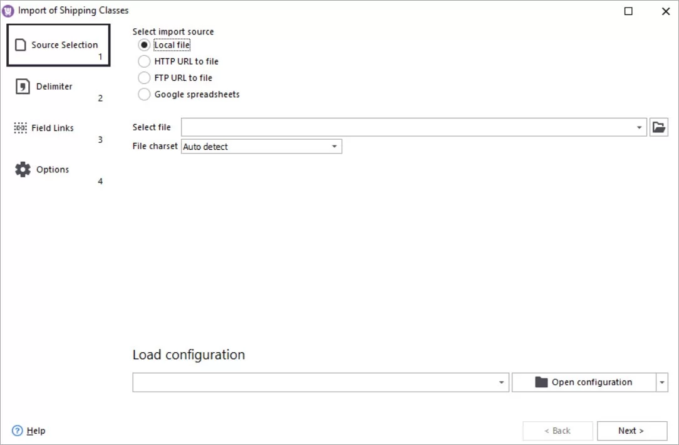
Task: Click the Source Selection document icon
Action: click(x=22, y=45)
